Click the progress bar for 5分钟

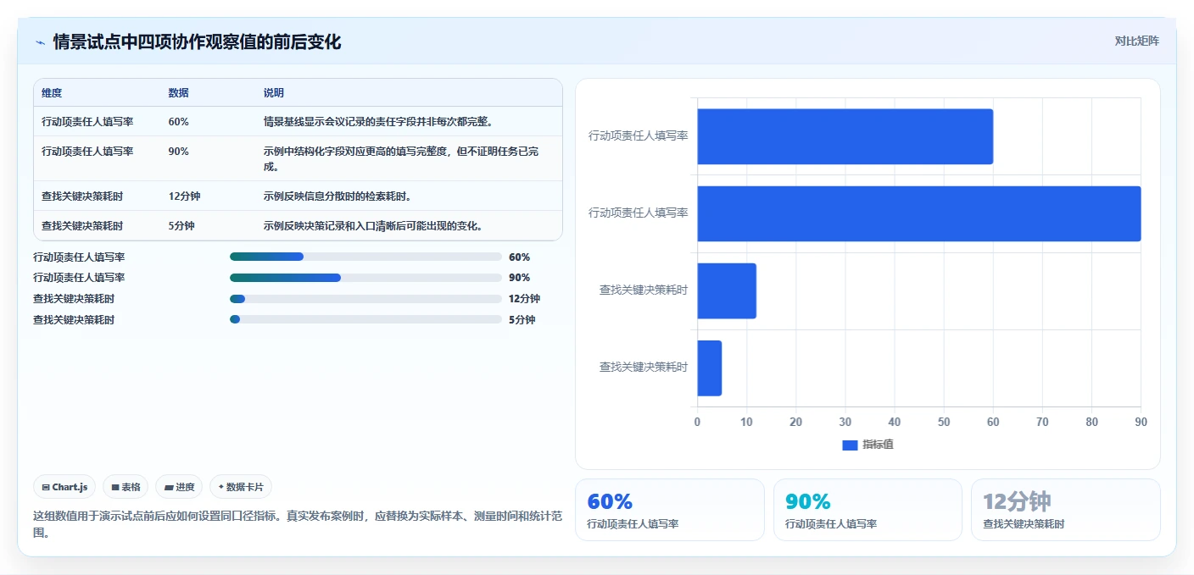tap(365, 319)
